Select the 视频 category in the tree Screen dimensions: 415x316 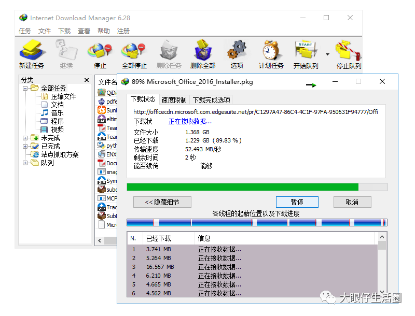(57, 130)
